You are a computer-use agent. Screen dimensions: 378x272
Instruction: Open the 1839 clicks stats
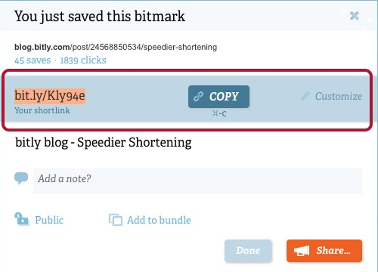[83, 60]
